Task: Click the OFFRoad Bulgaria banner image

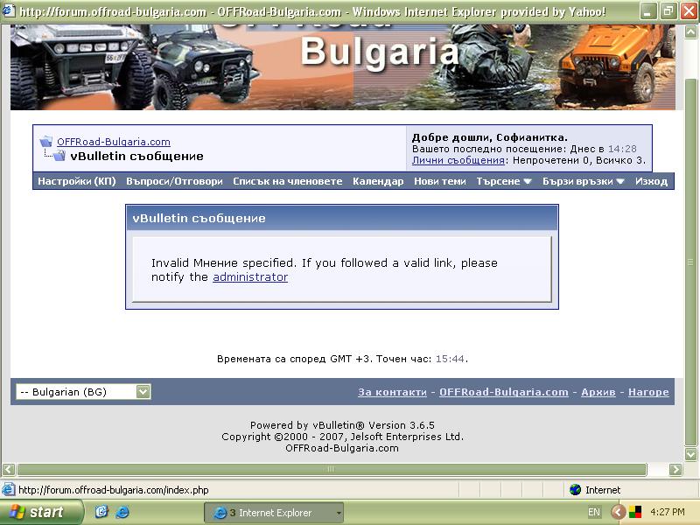Action: point(342,67)
